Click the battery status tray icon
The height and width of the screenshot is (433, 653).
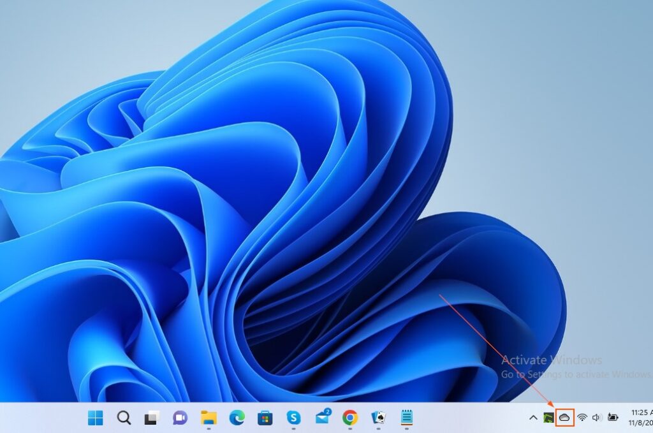tap(613, 418)
